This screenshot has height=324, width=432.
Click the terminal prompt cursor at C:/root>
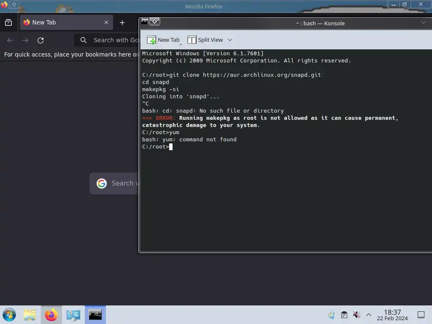click(171, 147)
